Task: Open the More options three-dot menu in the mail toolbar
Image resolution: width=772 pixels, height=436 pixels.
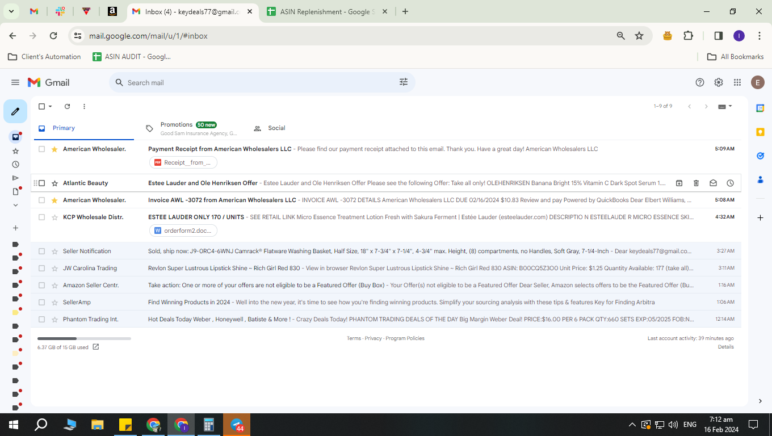Action: [x=84, y=106]
